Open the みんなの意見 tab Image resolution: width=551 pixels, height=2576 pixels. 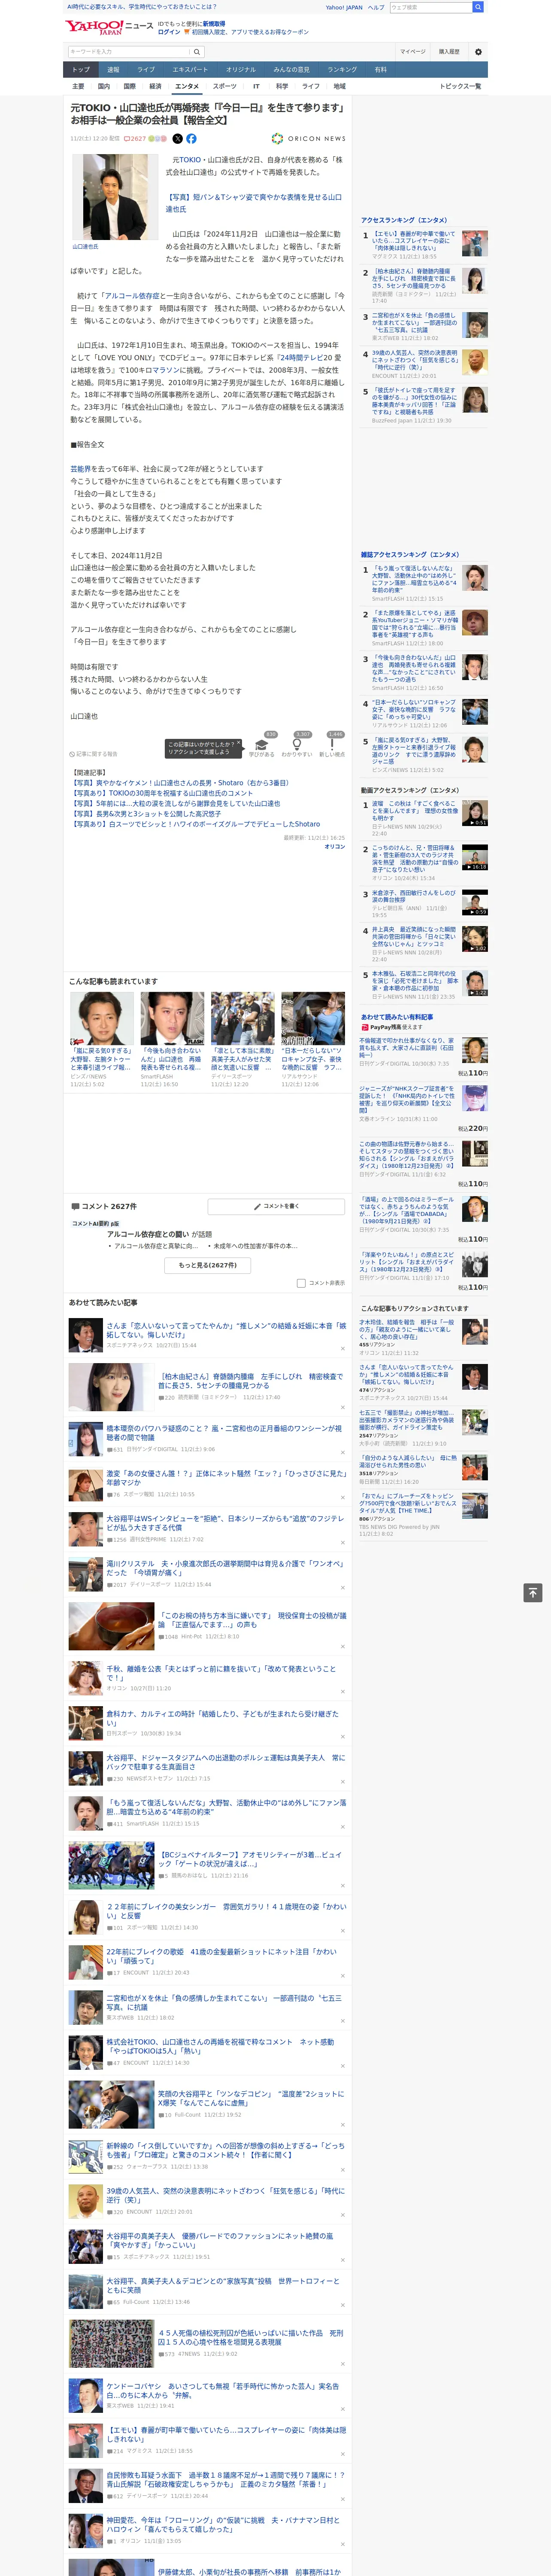coord(292,70)
